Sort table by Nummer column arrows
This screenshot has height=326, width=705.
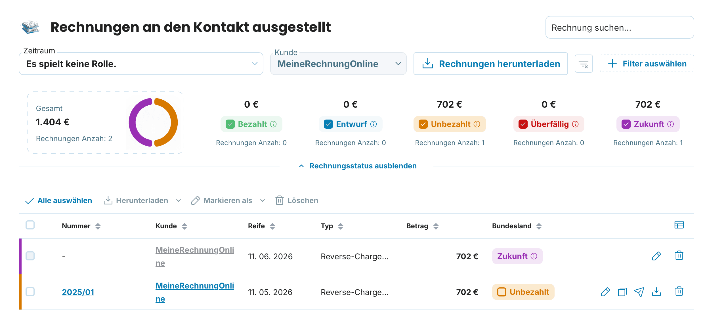click(98, 226)
